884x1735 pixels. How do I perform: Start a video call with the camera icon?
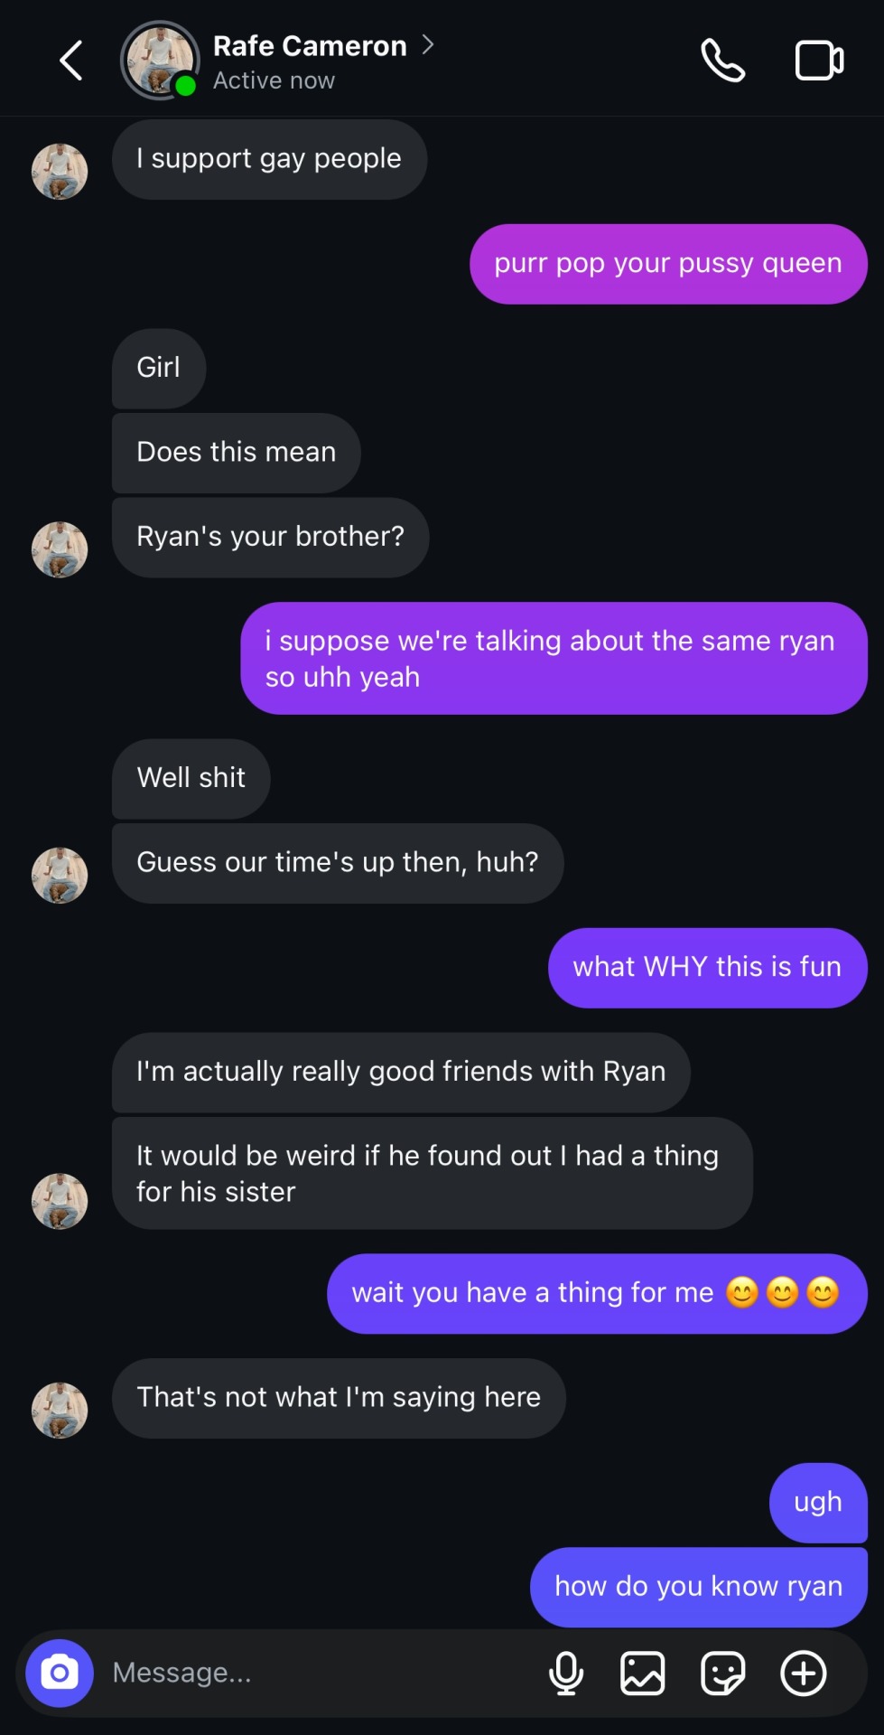[x=818, y=61]
